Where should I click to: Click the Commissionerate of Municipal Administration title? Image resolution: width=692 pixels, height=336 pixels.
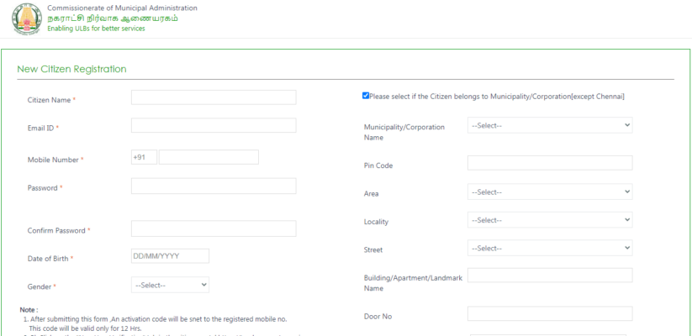point(122,8)
